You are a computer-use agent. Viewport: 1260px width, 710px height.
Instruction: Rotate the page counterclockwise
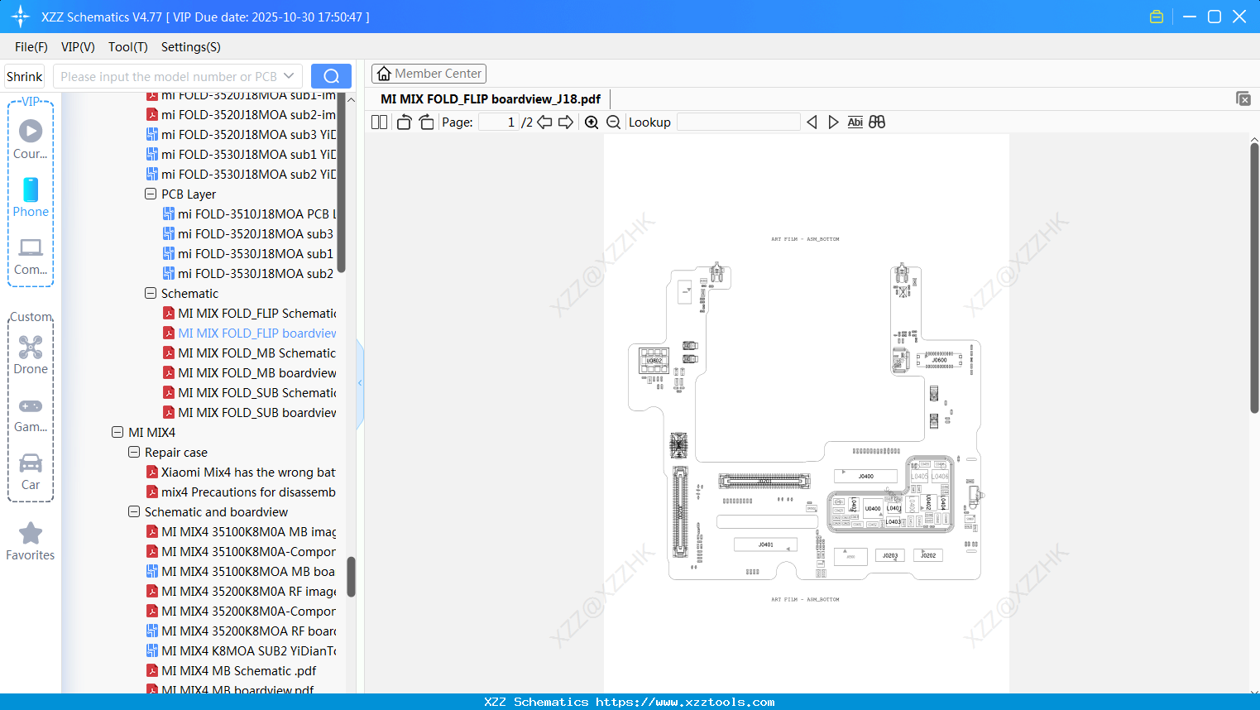[x=404, y=122]
